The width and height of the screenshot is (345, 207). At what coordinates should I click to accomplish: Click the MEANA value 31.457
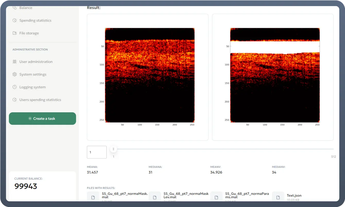tap(92, 172)
